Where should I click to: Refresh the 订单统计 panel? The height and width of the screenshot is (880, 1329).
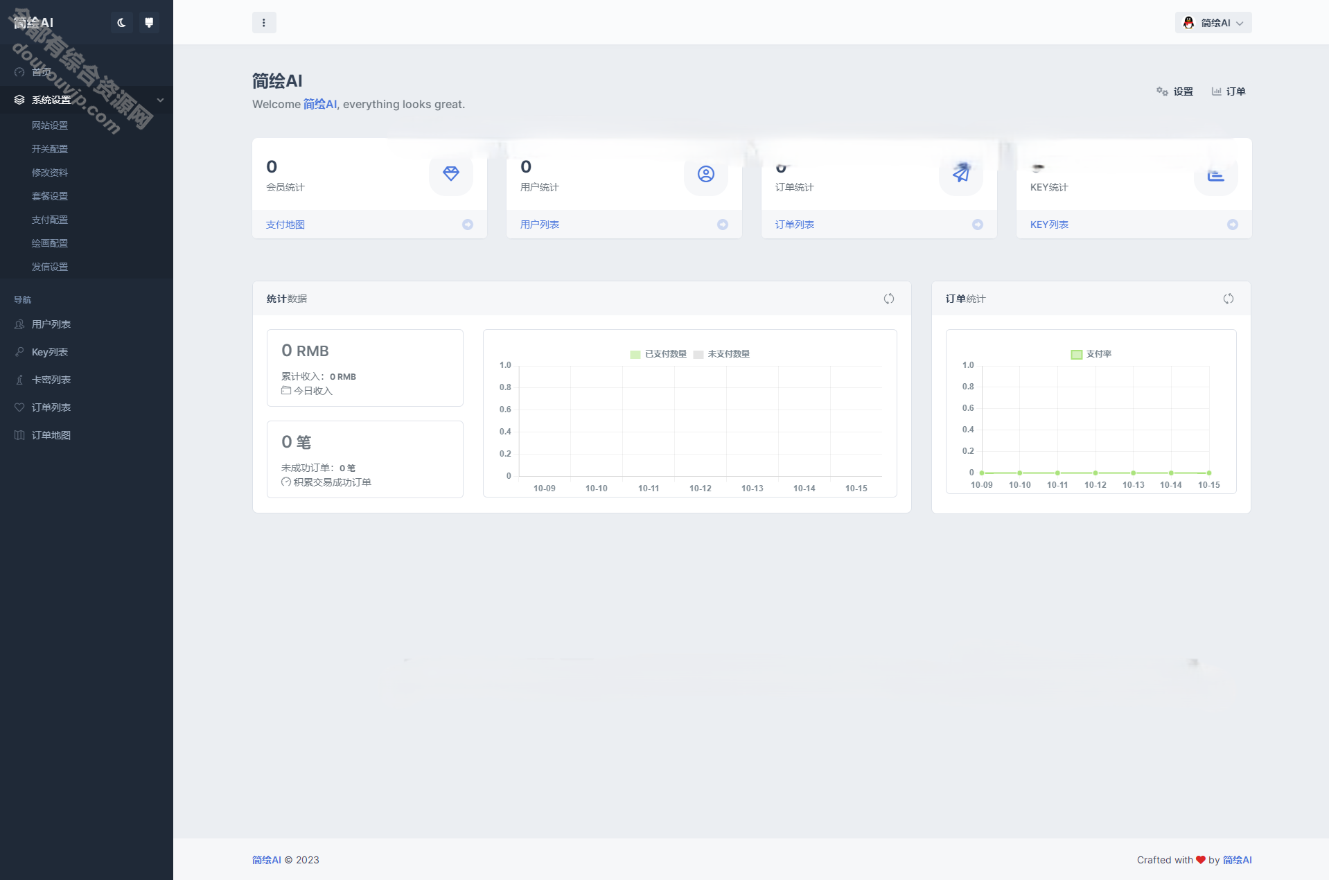click(x=1229, y=299)
